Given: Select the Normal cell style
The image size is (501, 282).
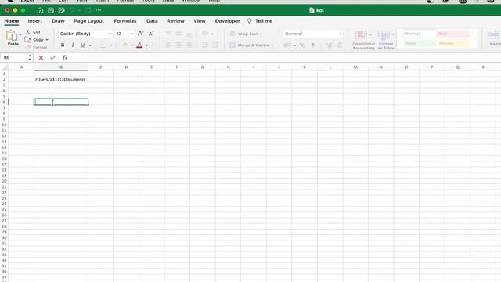Looking at the screenshot, I should tap(420, 34).
